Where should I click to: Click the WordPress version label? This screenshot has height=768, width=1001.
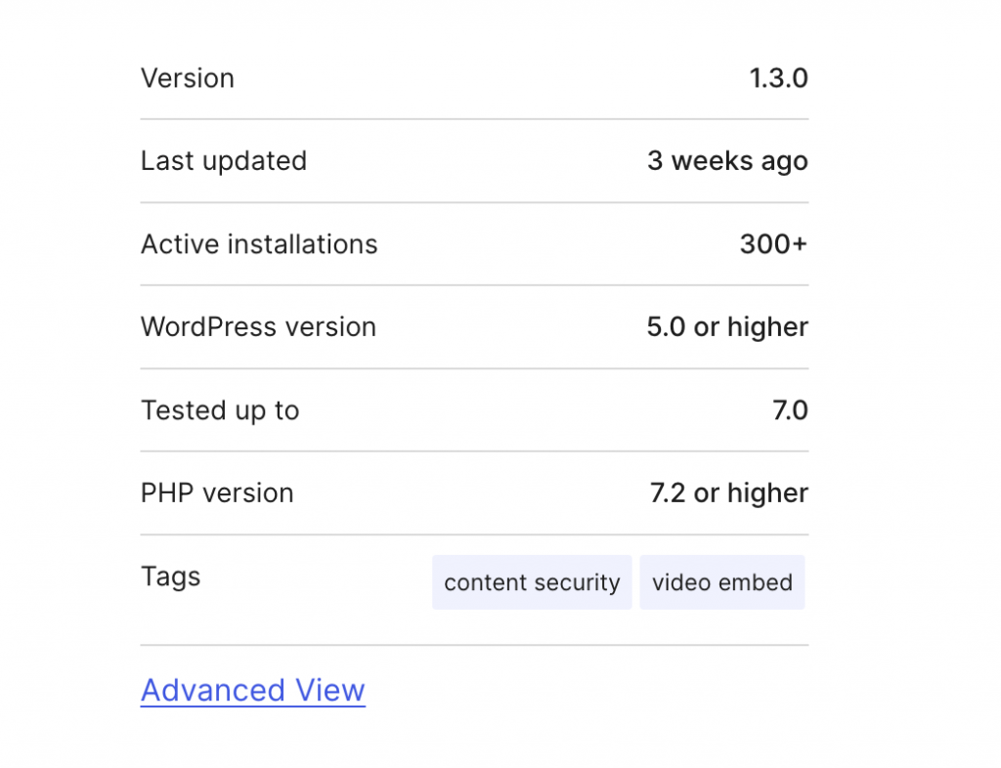[x=258, y=327]
